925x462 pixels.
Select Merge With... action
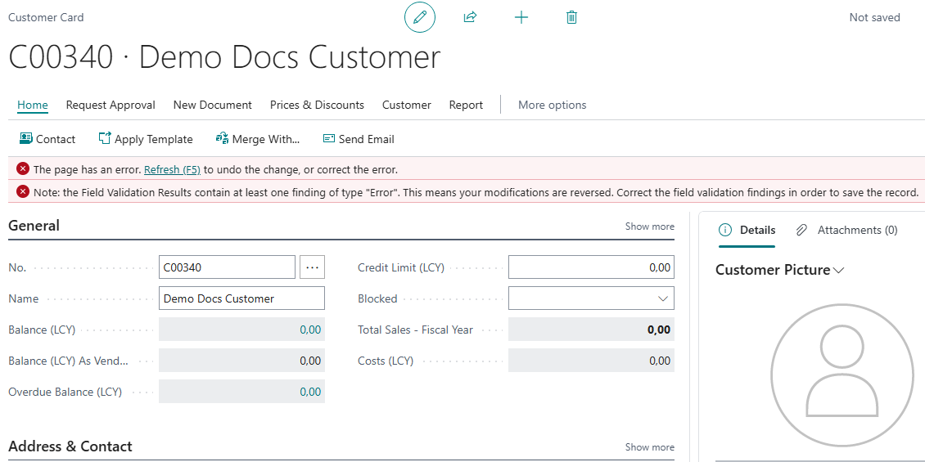tap(258, 139)
